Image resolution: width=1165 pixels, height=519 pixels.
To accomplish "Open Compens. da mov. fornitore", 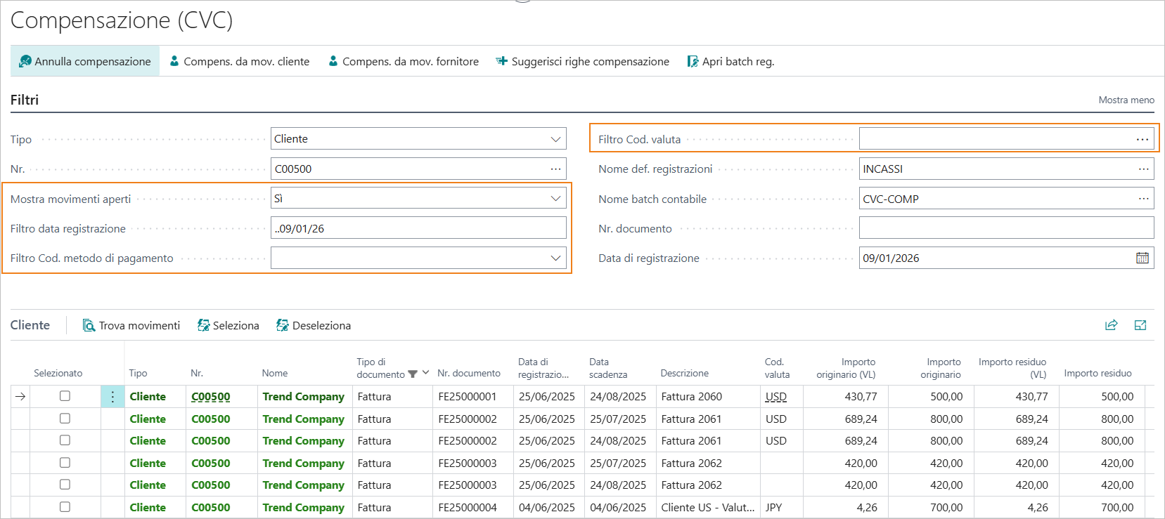I will point(404,62).
